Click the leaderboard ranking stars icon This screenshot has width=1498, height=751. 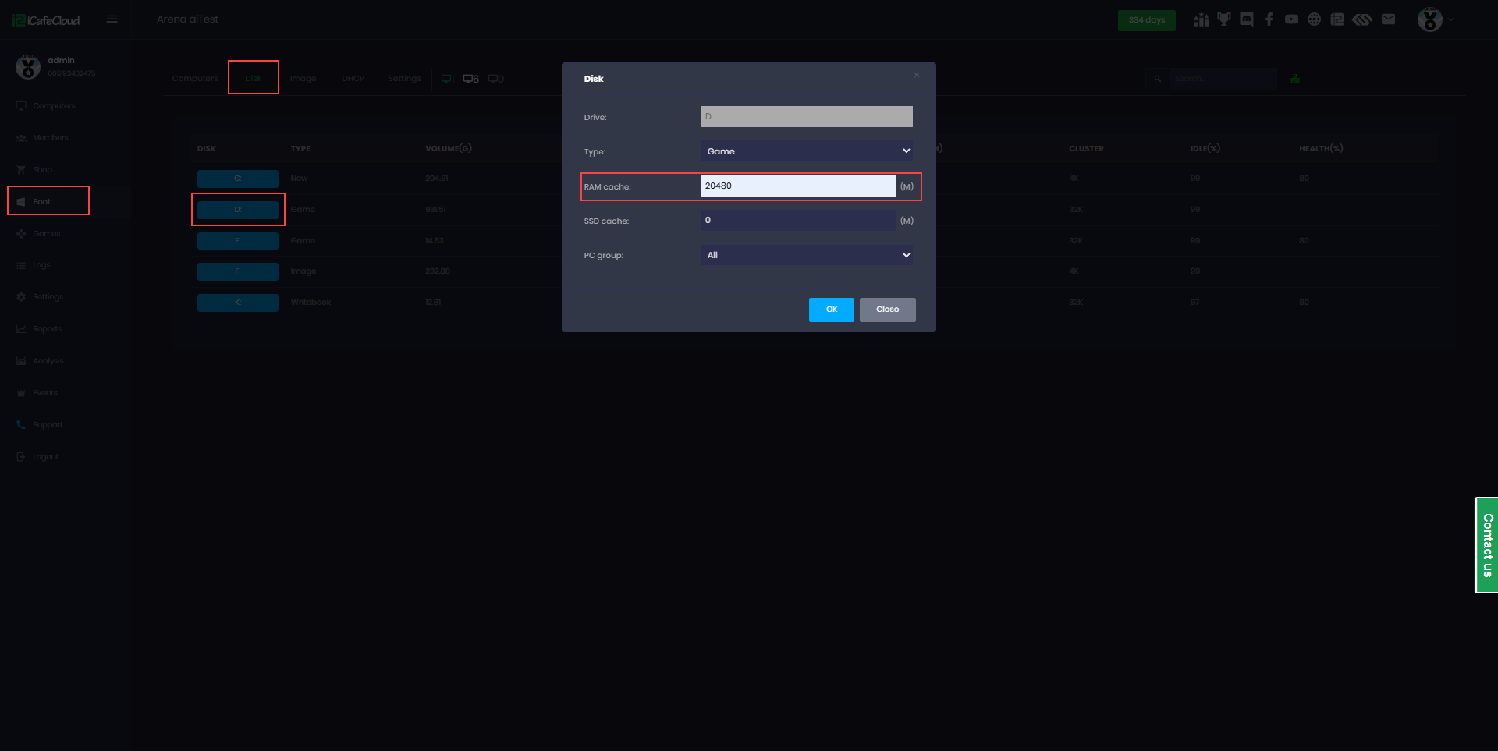point(1202,19)
